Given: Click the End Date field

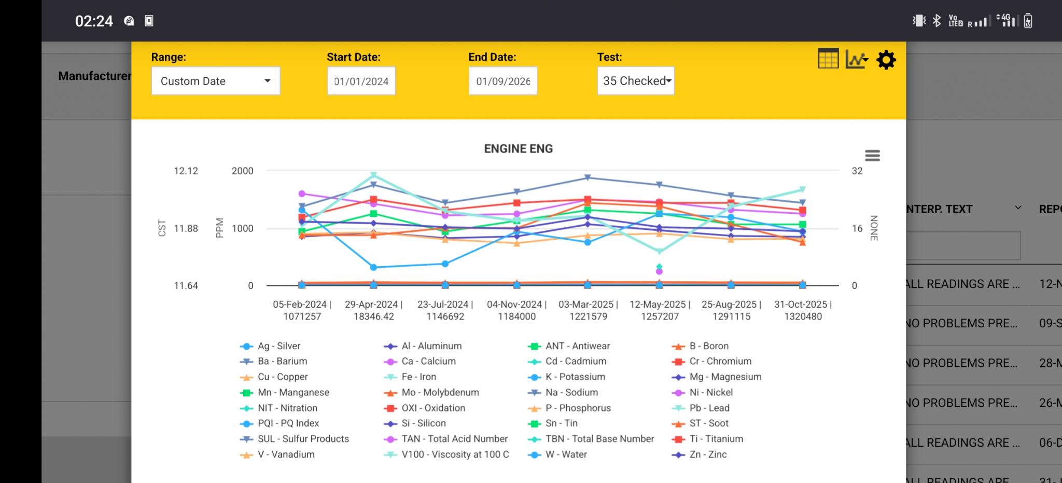Looking at the screenshot, I should pos(503,81).
